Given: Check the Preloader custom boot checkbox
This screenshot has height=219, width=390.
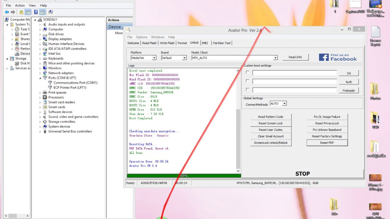Looking at the screenshot, I should tap(247, 89).
